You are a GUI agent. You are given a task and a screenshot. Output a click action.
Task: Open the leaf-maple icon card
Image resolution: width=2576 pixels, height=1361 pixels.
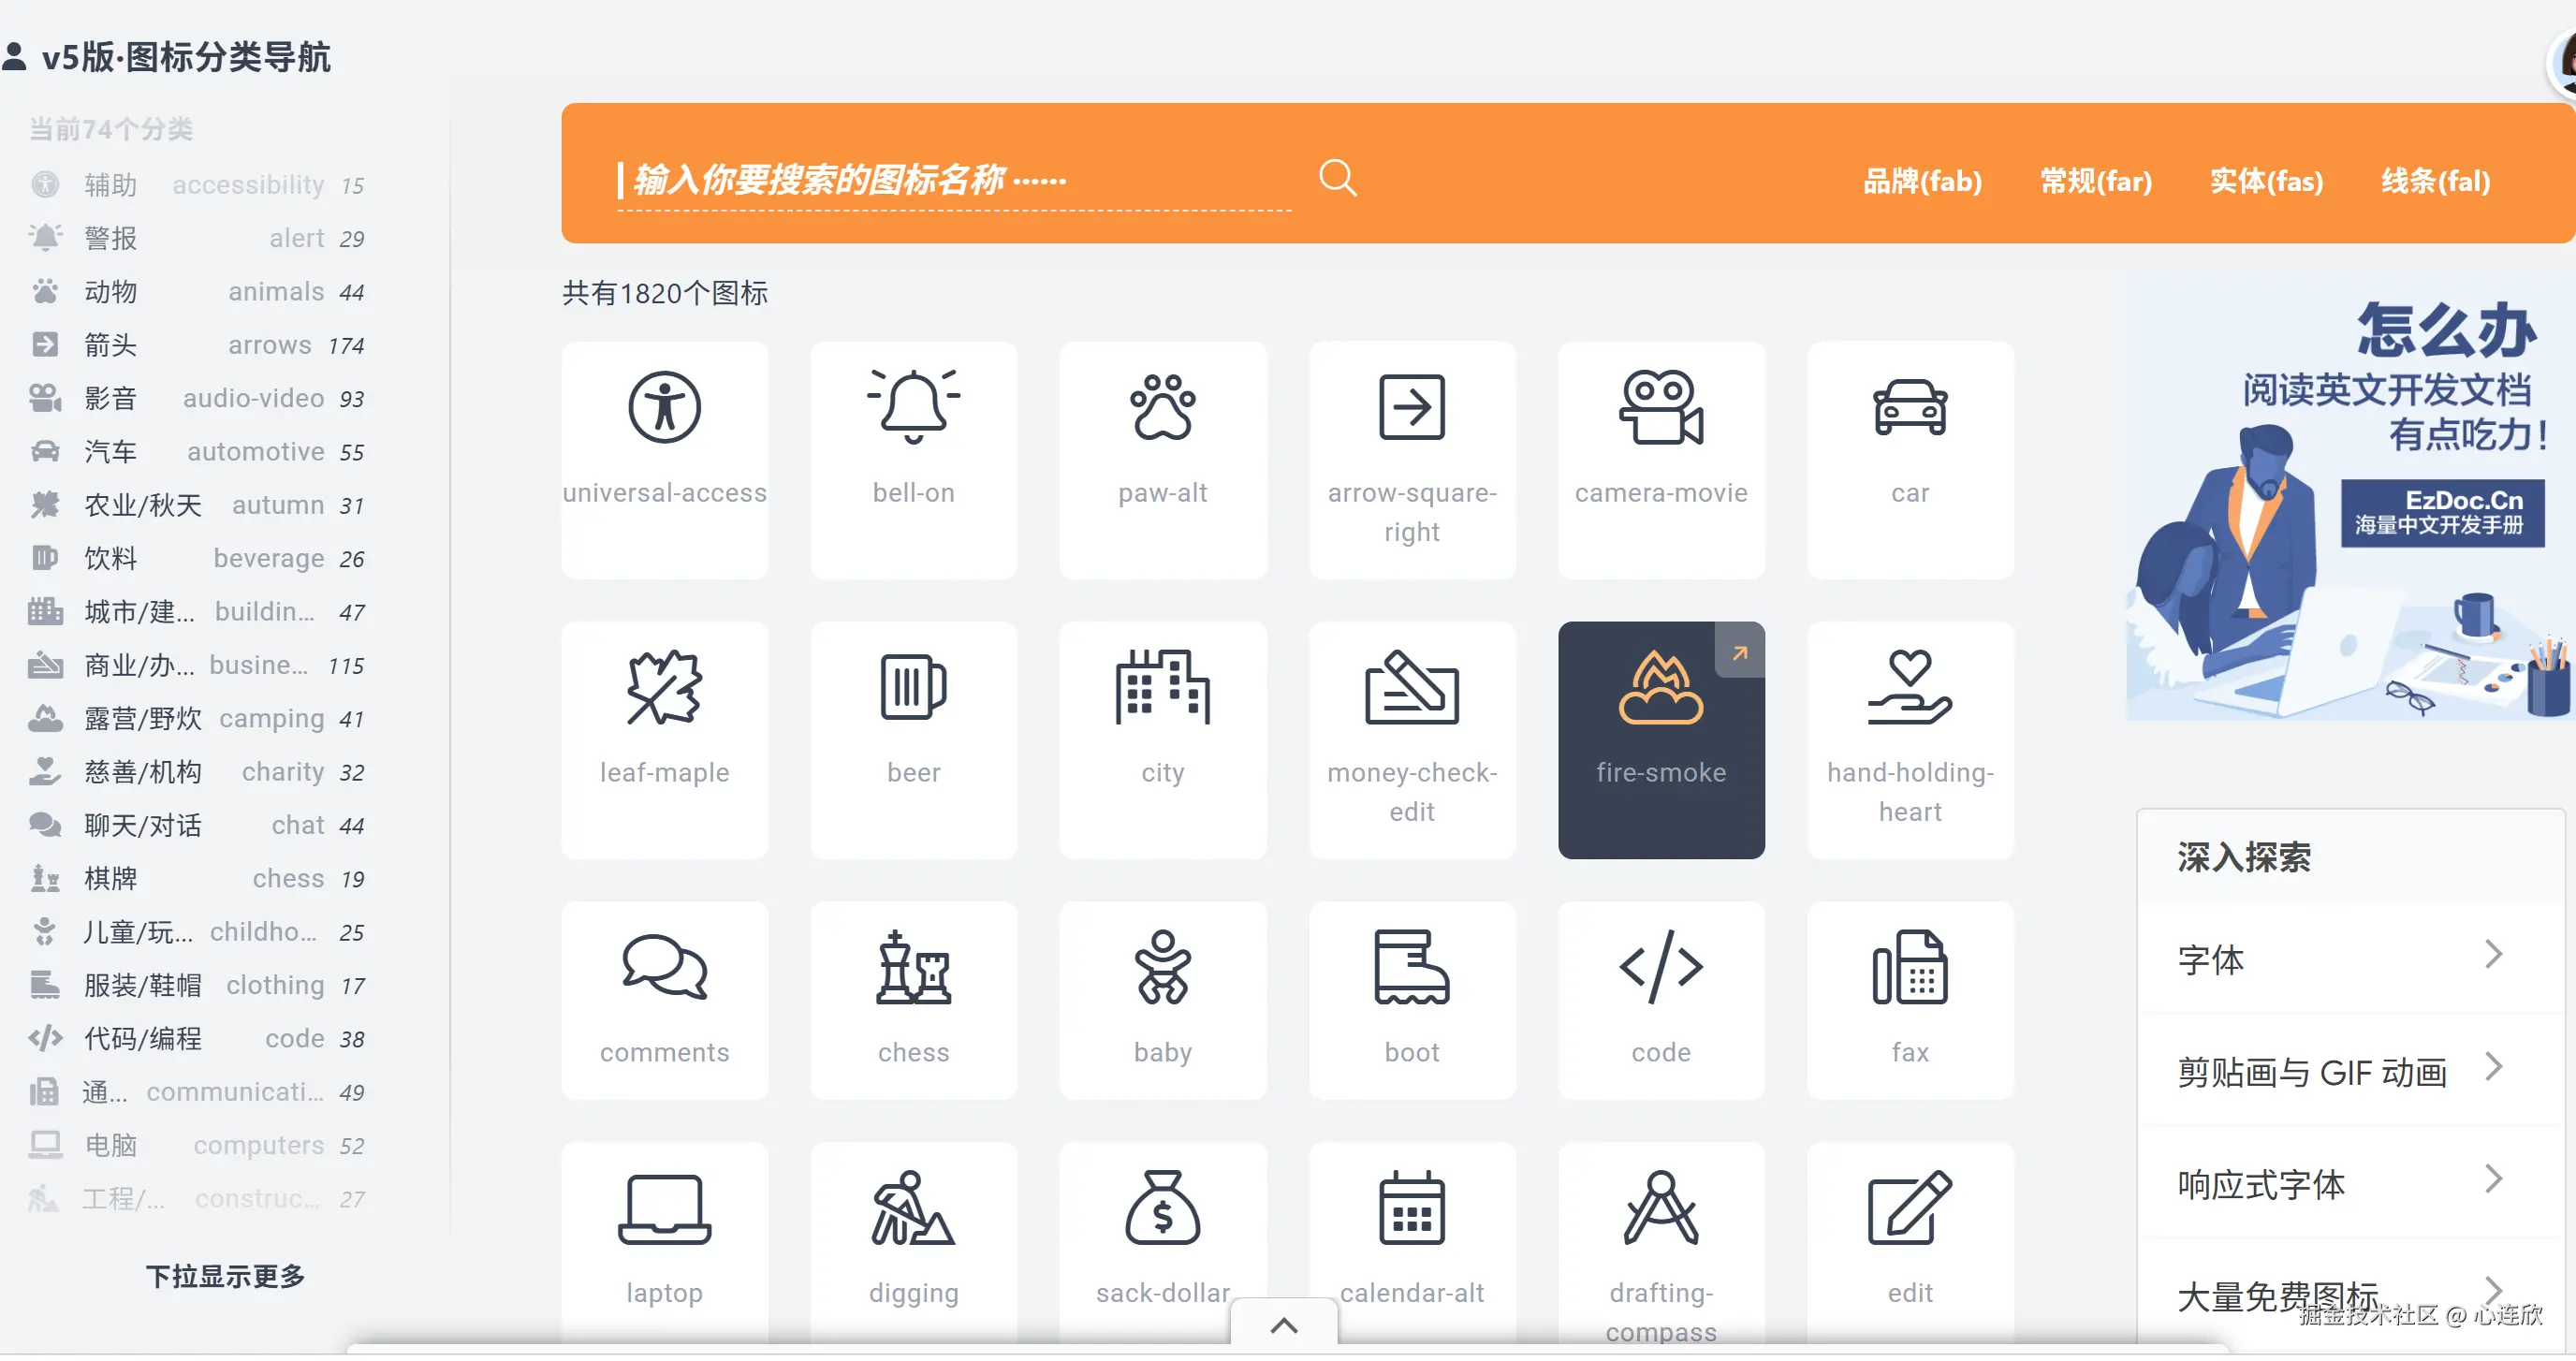click(664, 739)
